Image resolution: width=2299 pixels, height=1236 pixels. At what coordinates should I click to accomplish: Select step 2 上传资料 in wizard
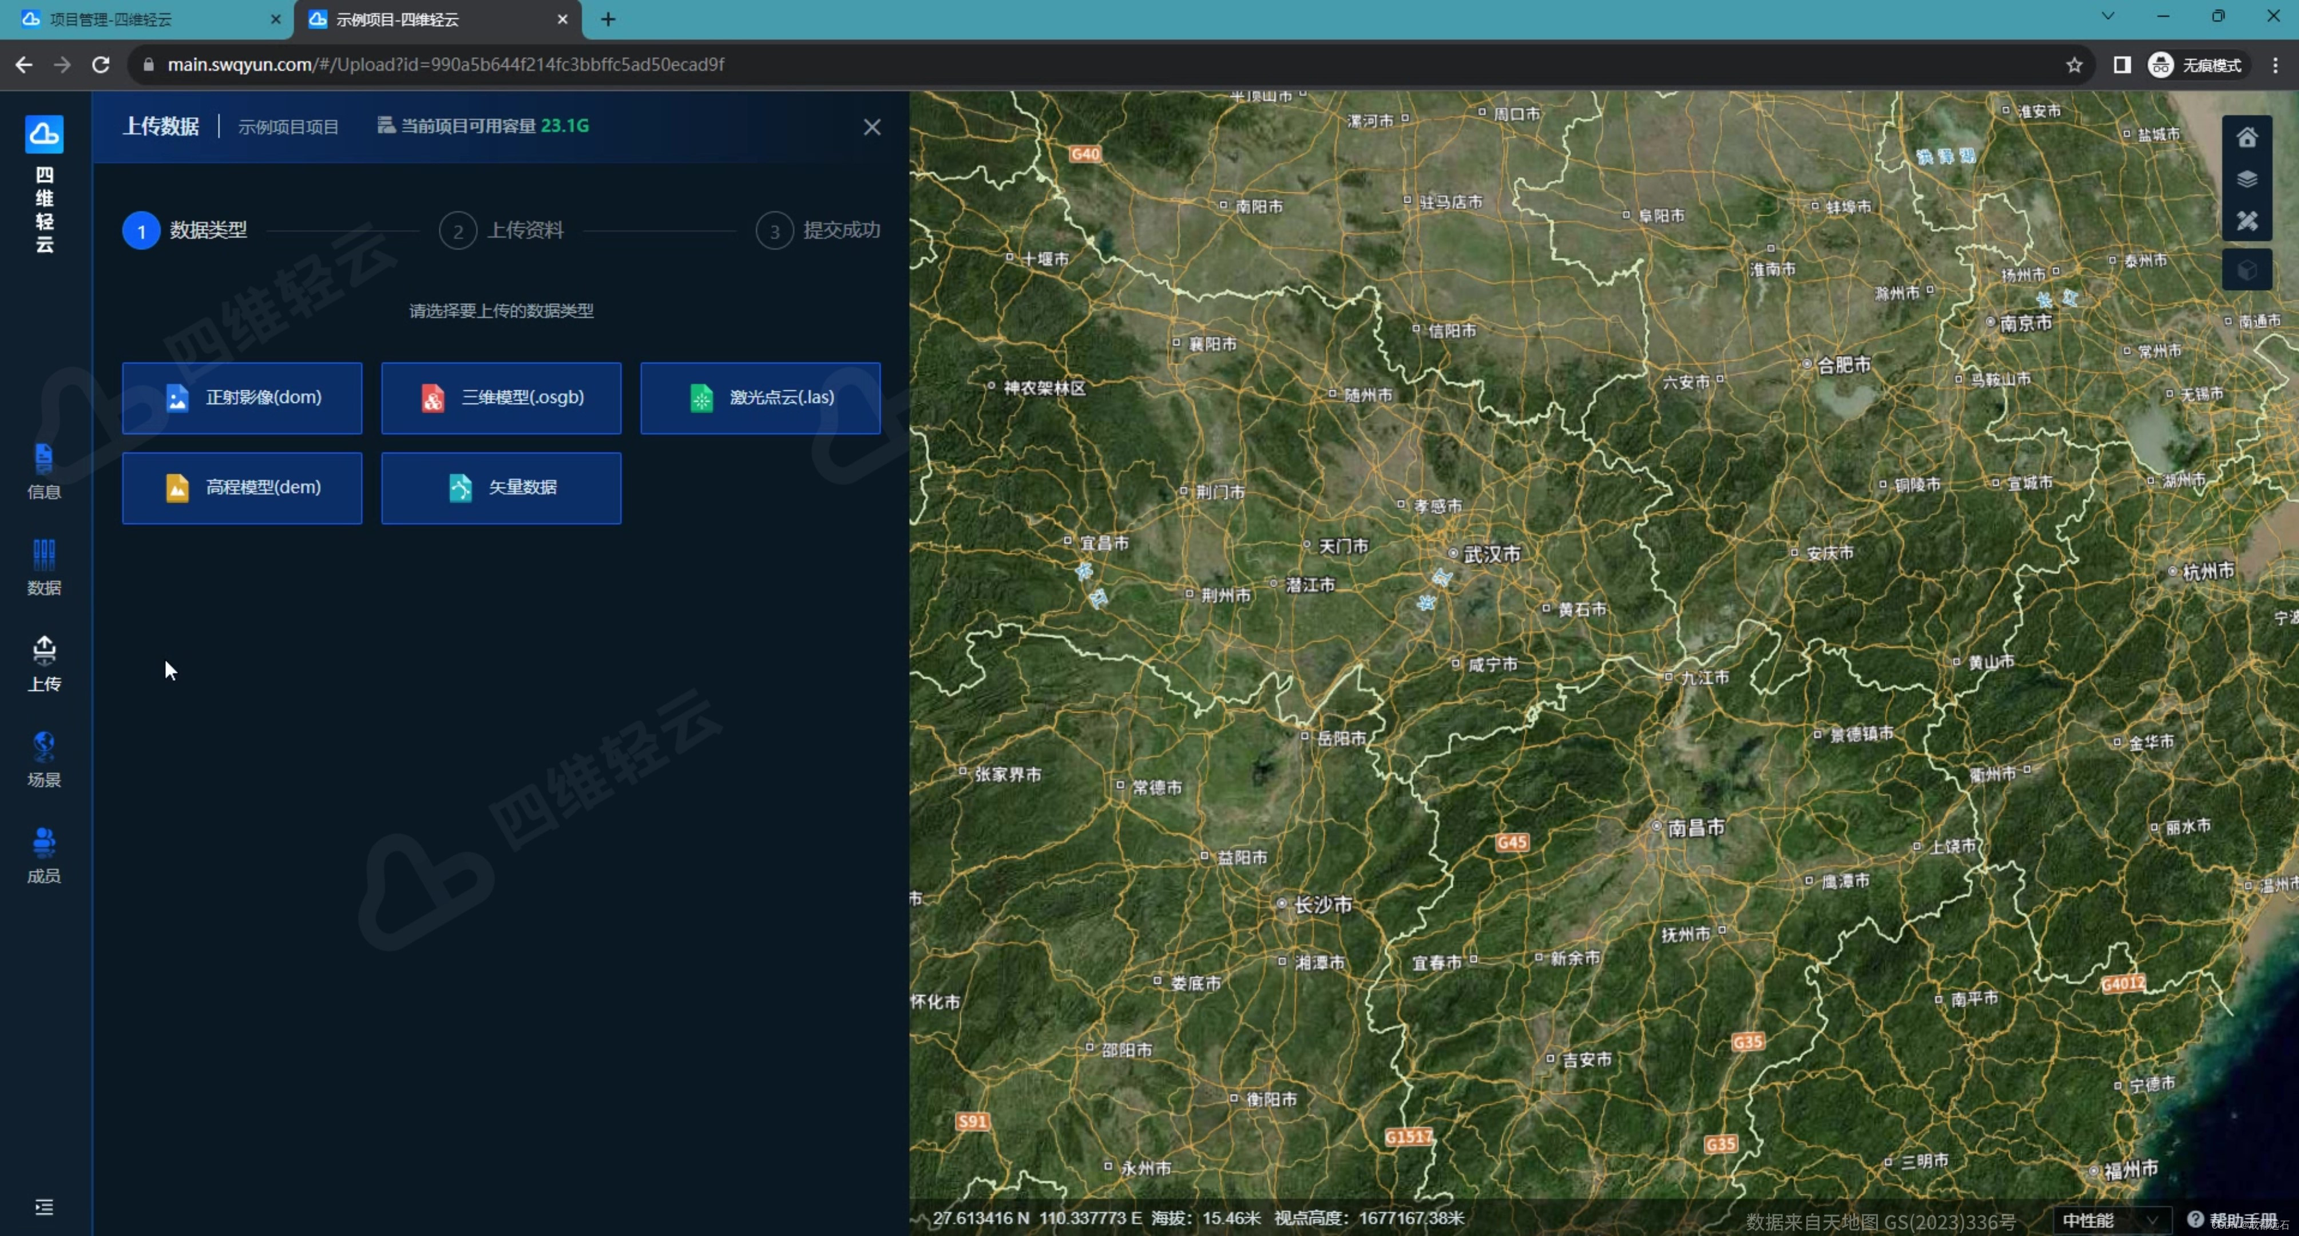502,231
